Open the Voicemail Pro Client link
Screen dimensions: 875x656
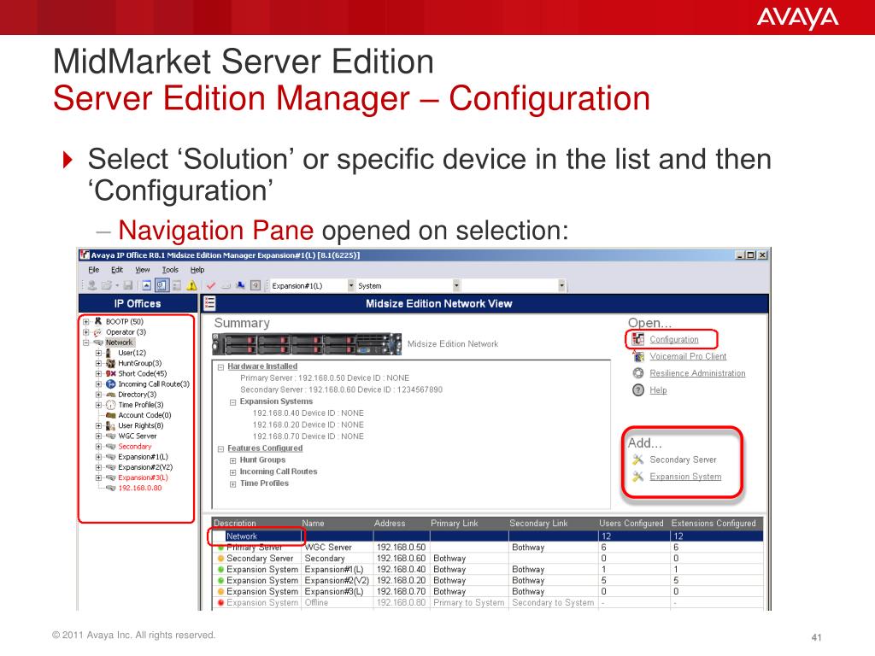pyautogui.click(x=688, y=356)
